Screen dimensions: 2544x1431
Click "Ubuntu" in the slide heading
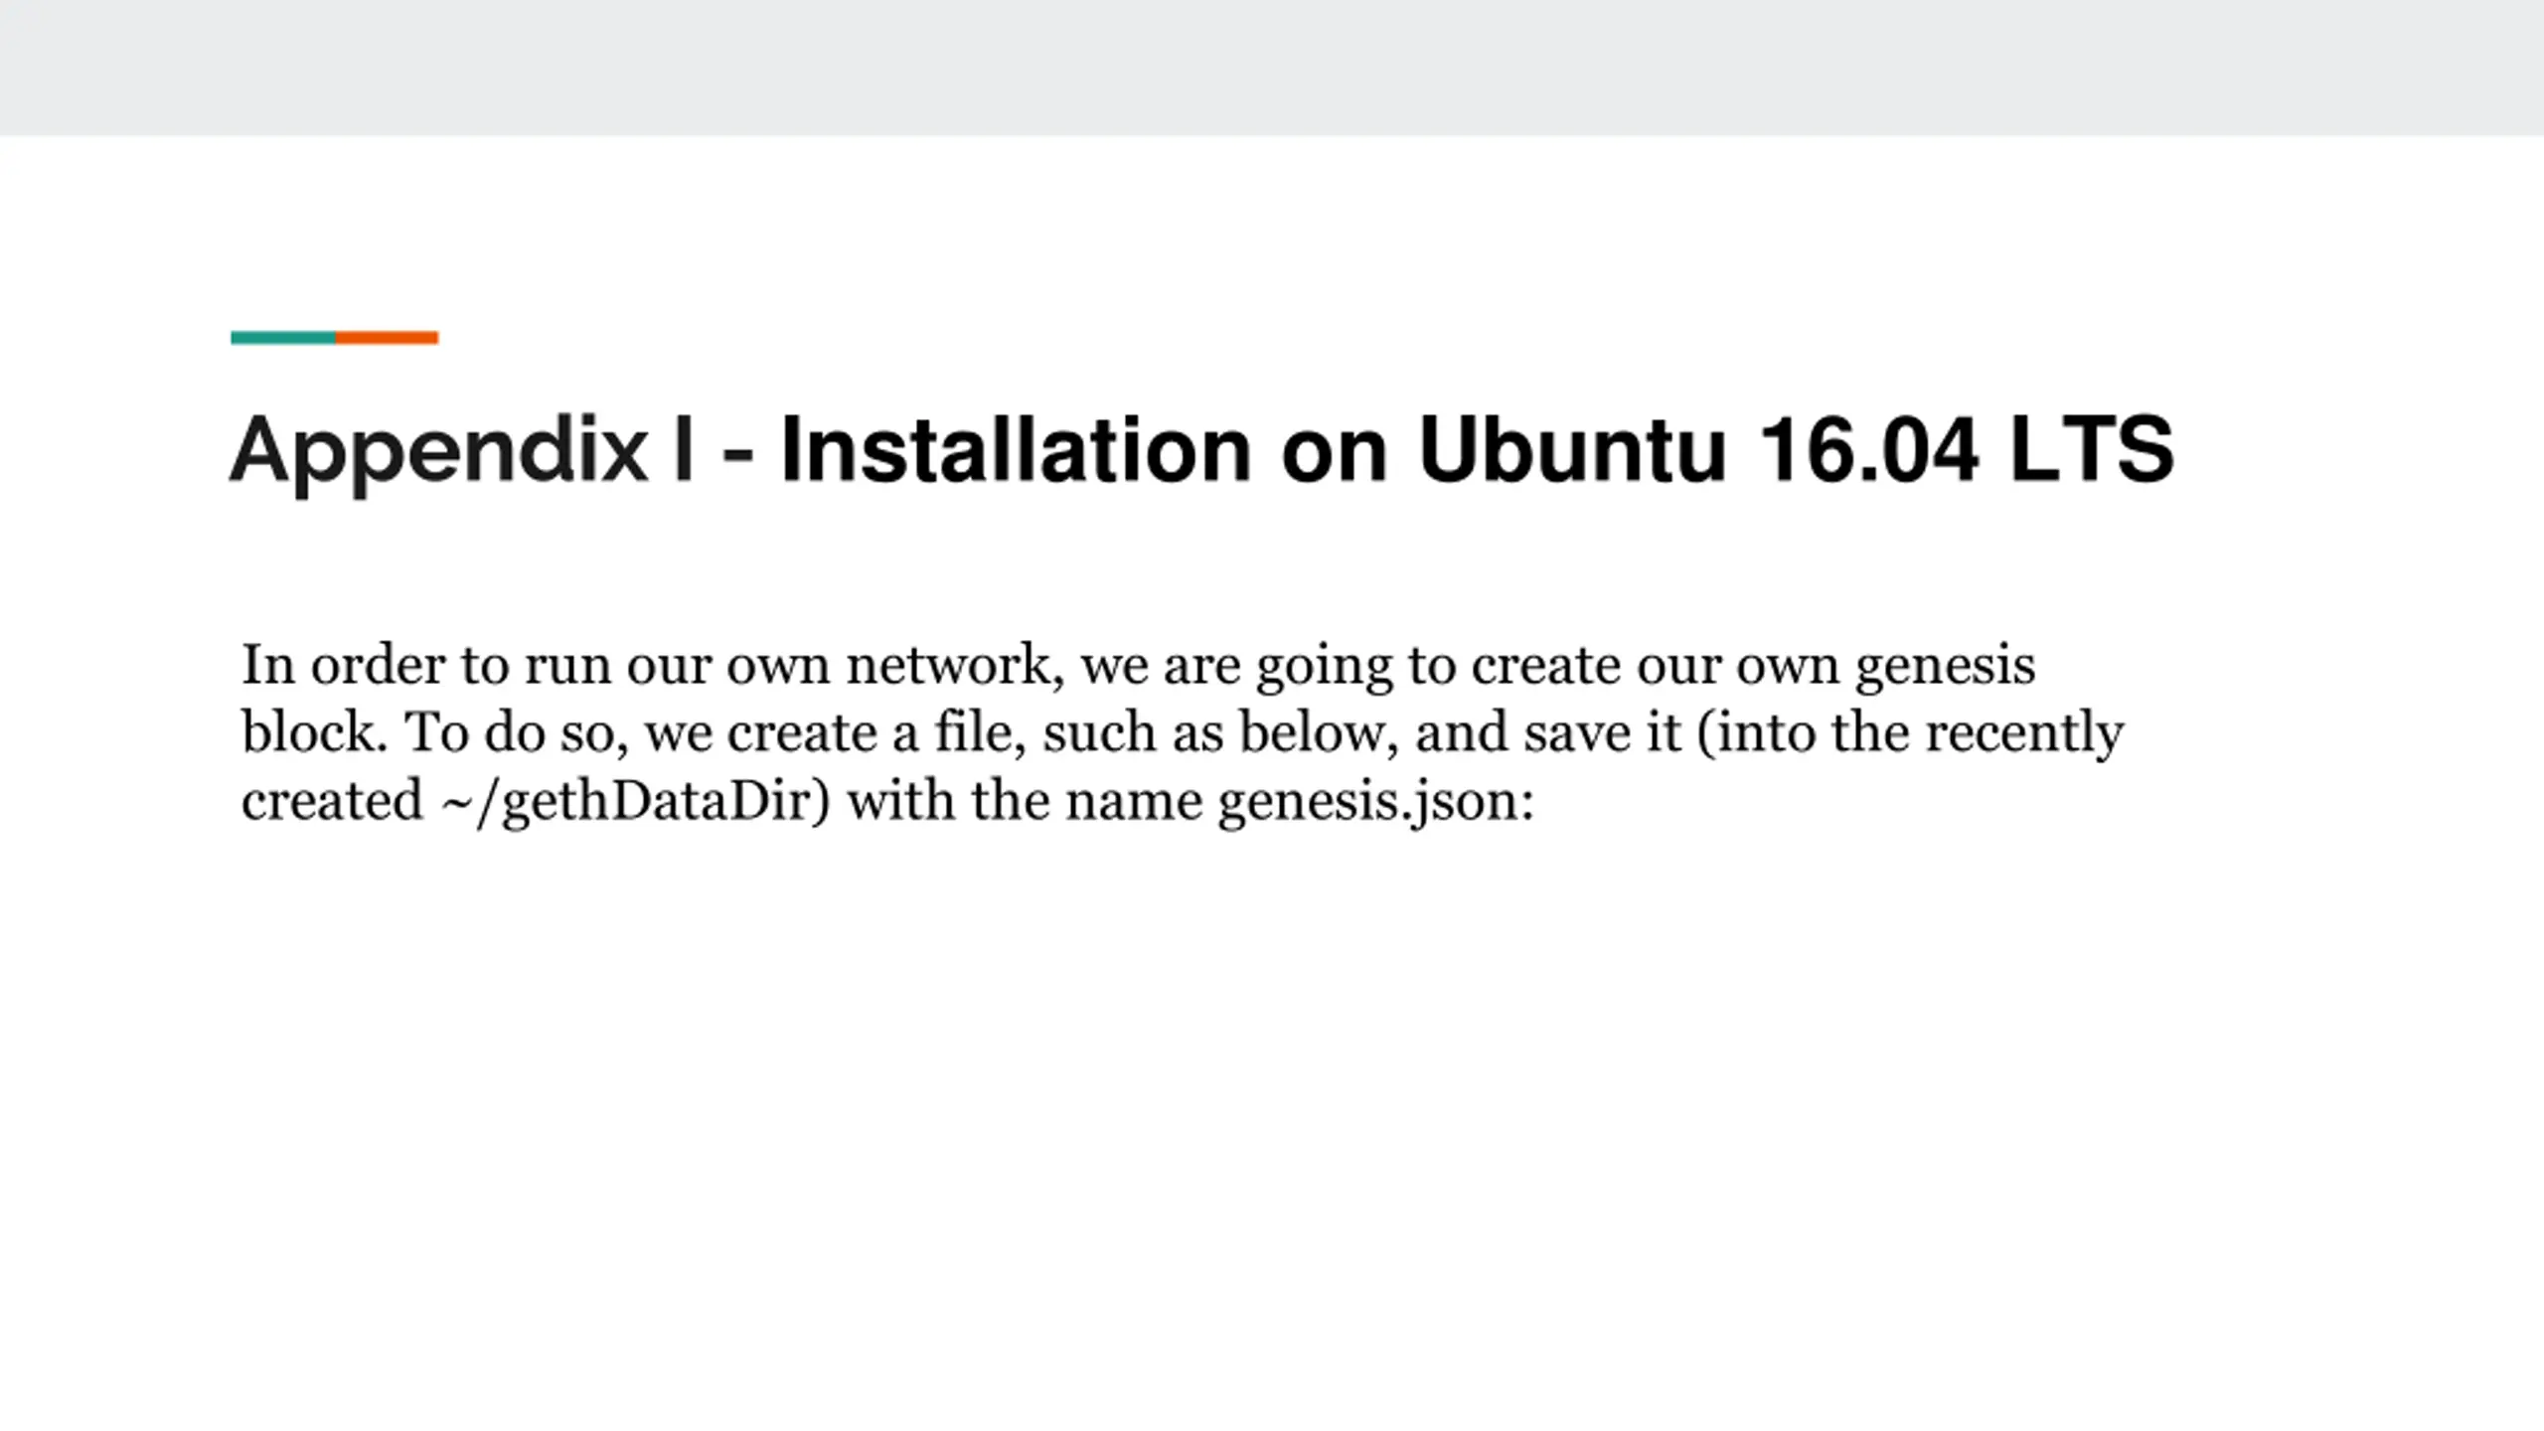click(1572, 449)
